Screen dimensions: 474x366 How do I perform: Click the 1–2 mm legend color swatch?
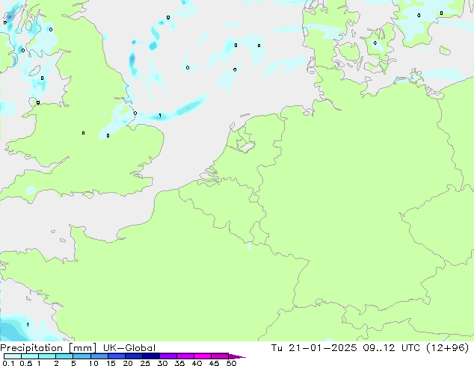(47, 356)
